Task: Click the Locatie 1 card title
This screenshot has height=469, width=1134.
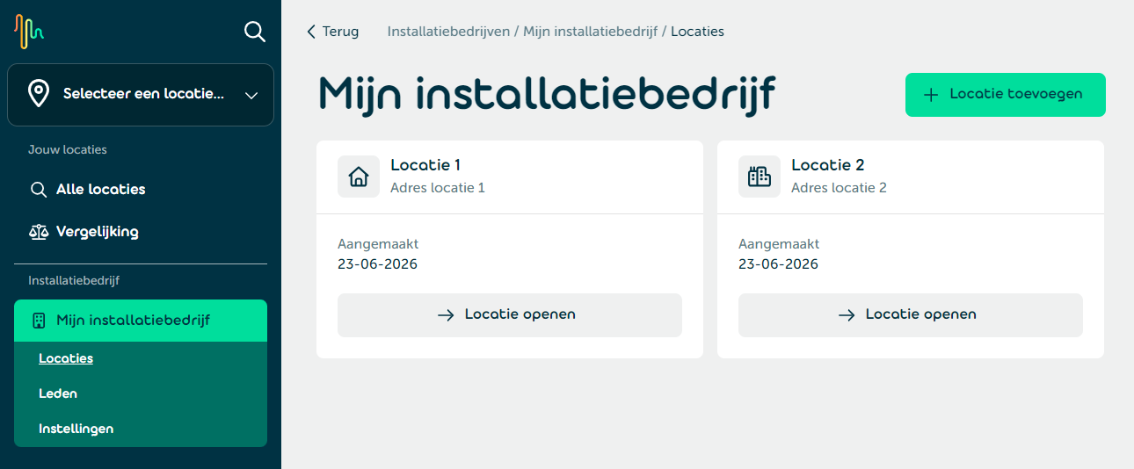Action: click(x=425, y=165)
